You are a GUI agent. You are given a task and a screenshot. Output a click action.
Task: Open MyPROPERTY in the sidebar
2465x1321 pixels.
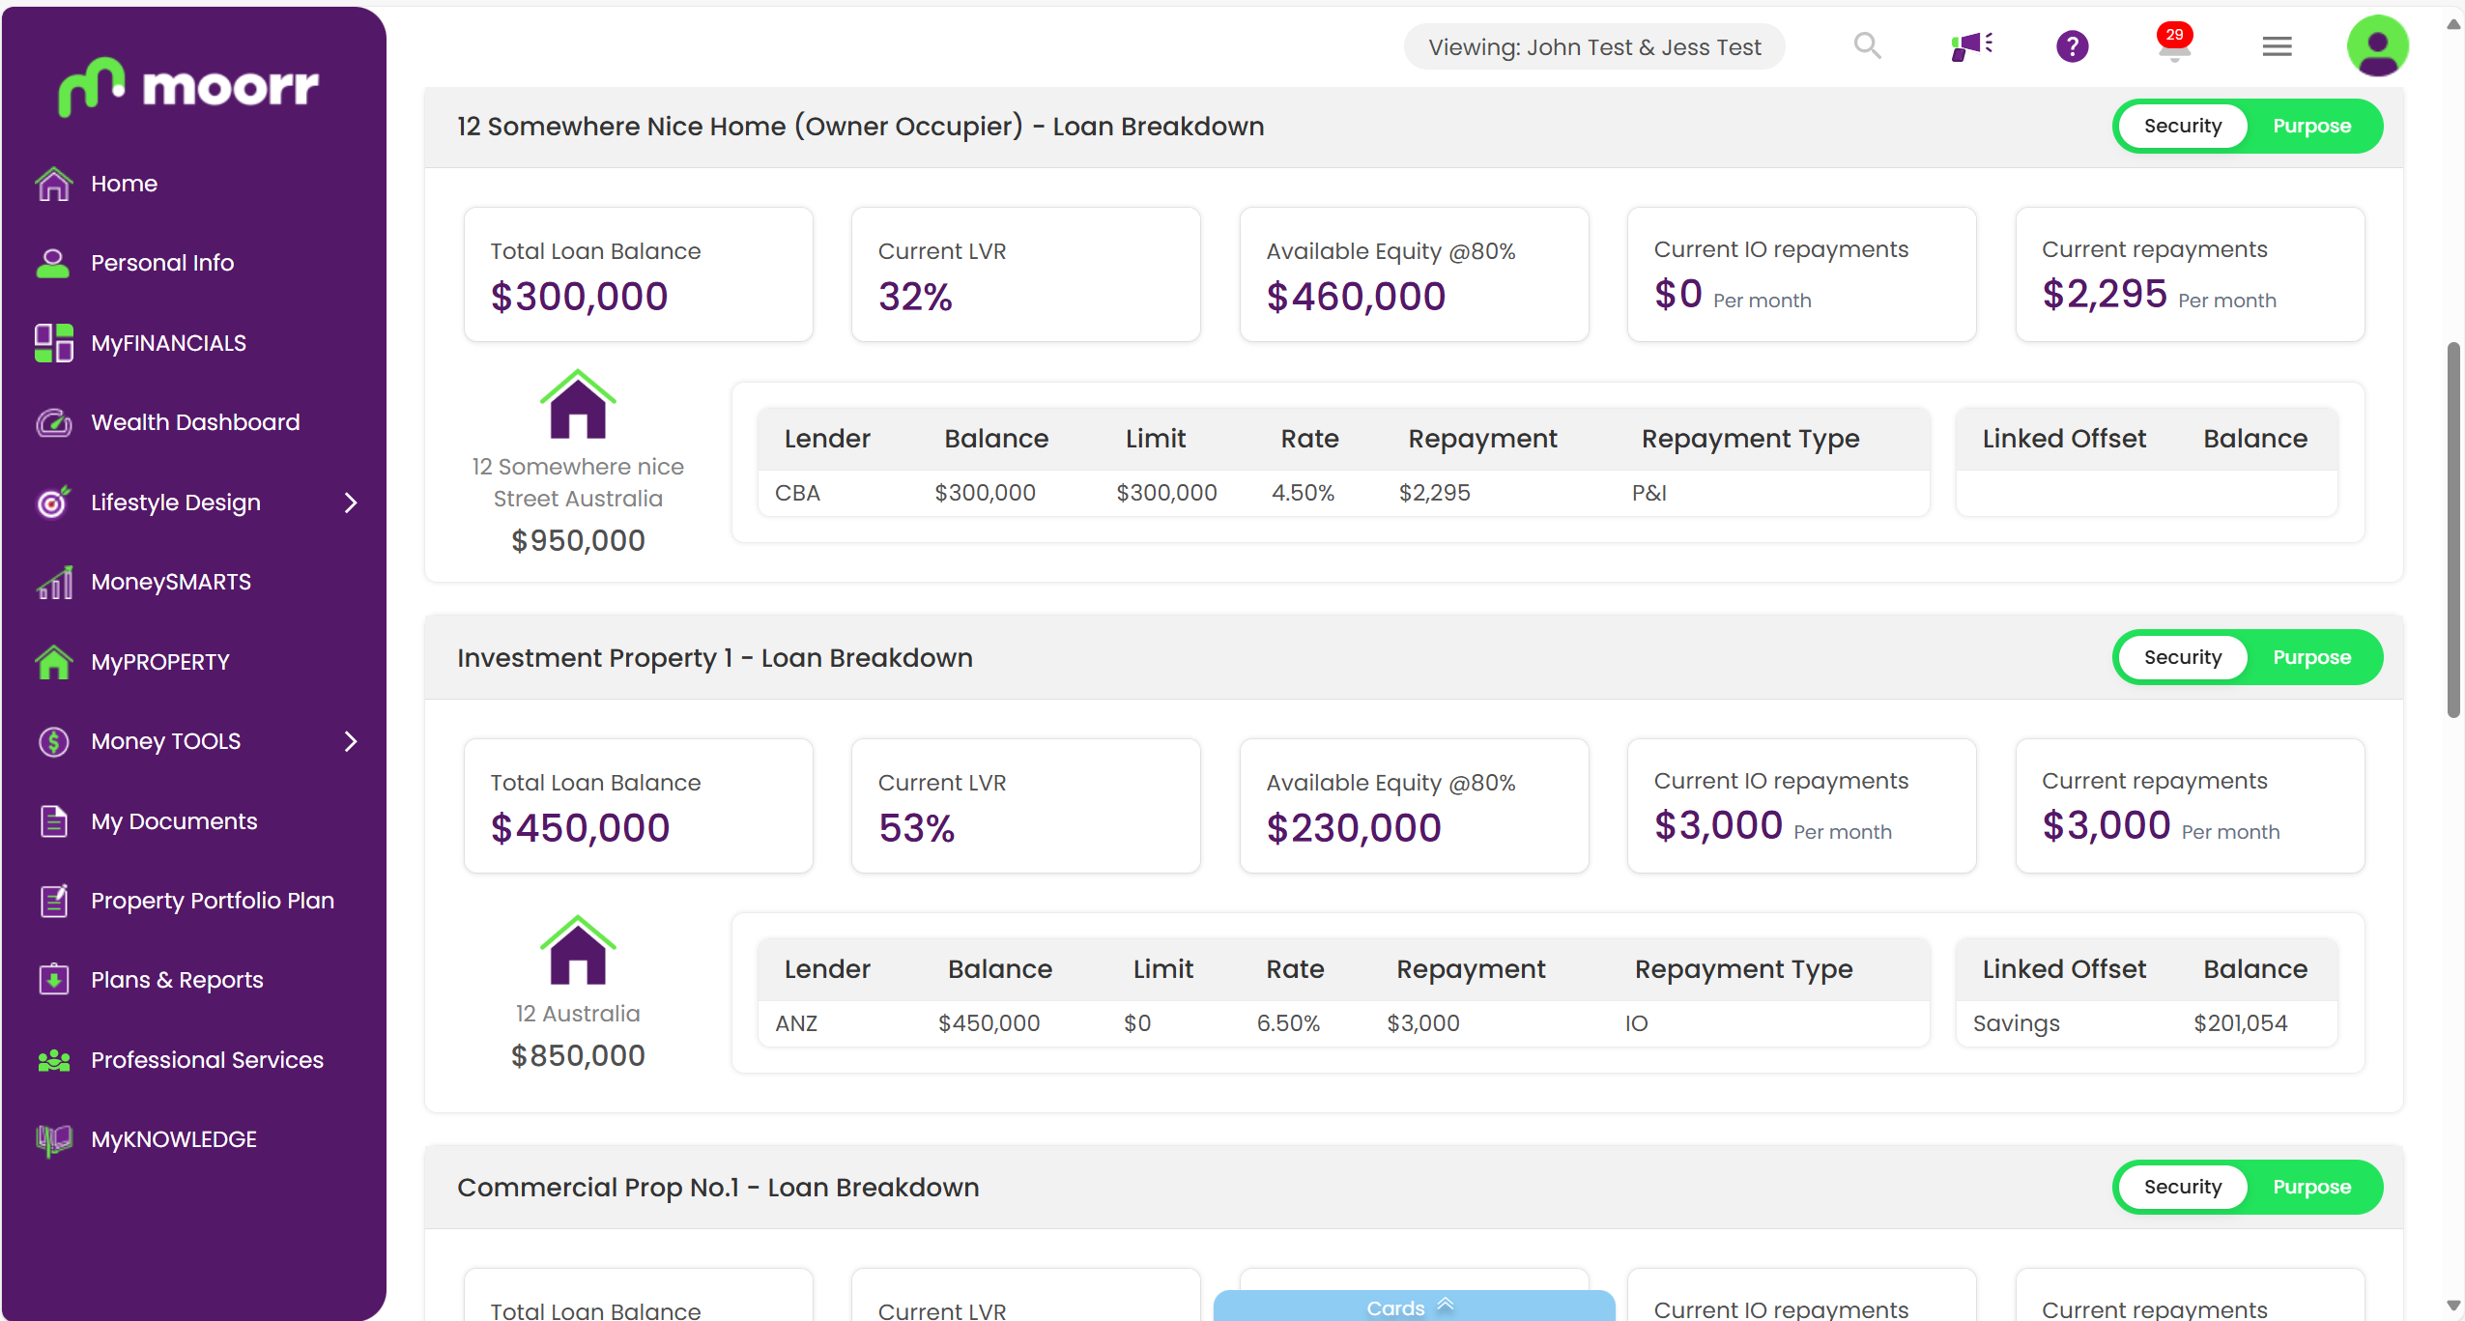coord(160,662)
